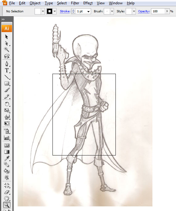This screenshot has width=176, height=211.
Task: Open the Window menu
Action: tap(116, 3)
